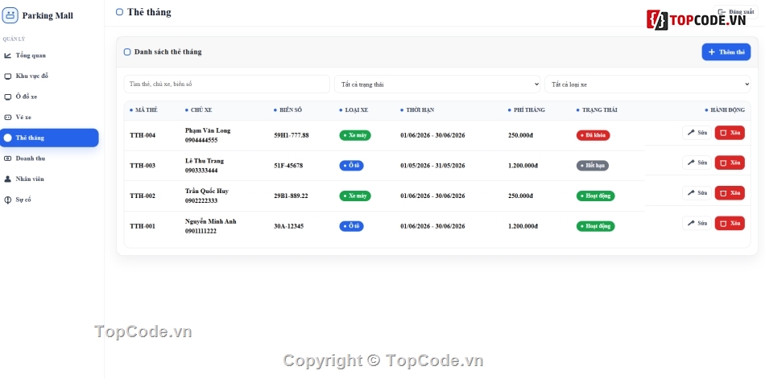Click plate number 59H1-777.88
Viewport: 765px width, 379px height.
point(292,135)
